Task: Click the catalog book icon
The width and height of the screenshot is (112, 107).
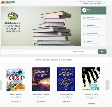Action: click(x=84, y=18)
